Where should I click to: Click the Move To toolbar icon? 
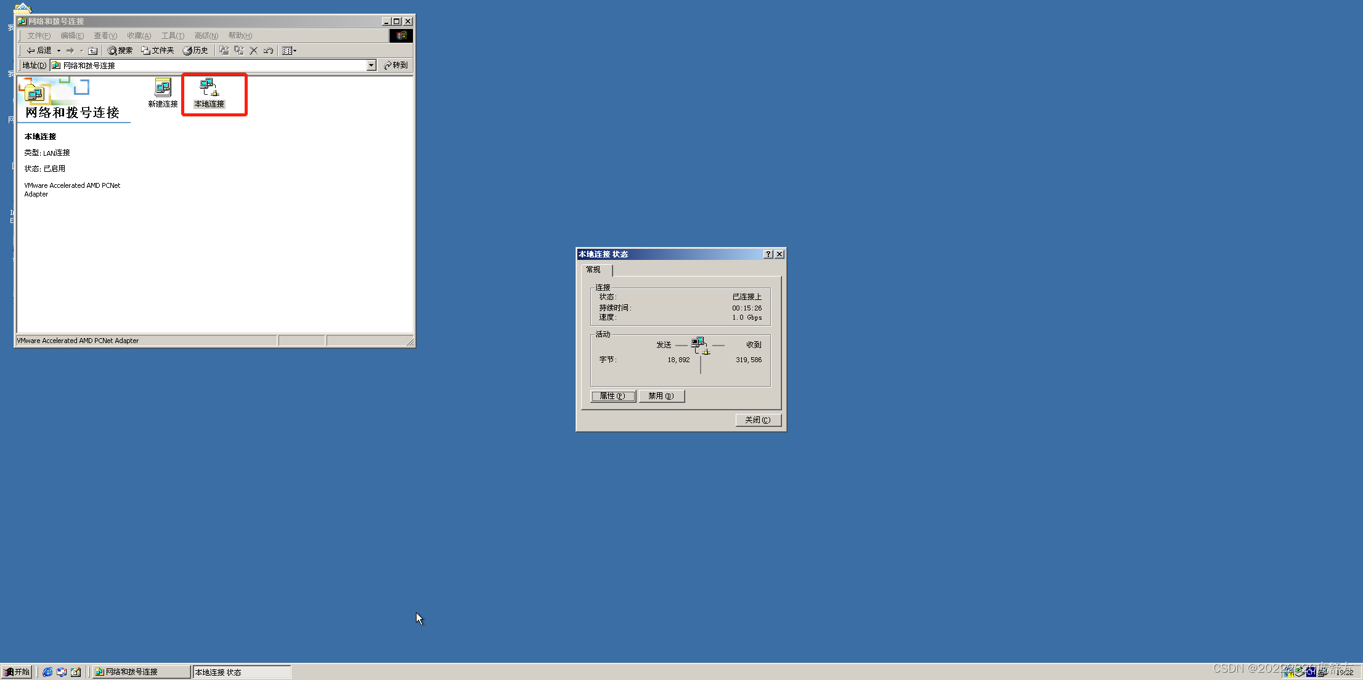click(224, 51)
